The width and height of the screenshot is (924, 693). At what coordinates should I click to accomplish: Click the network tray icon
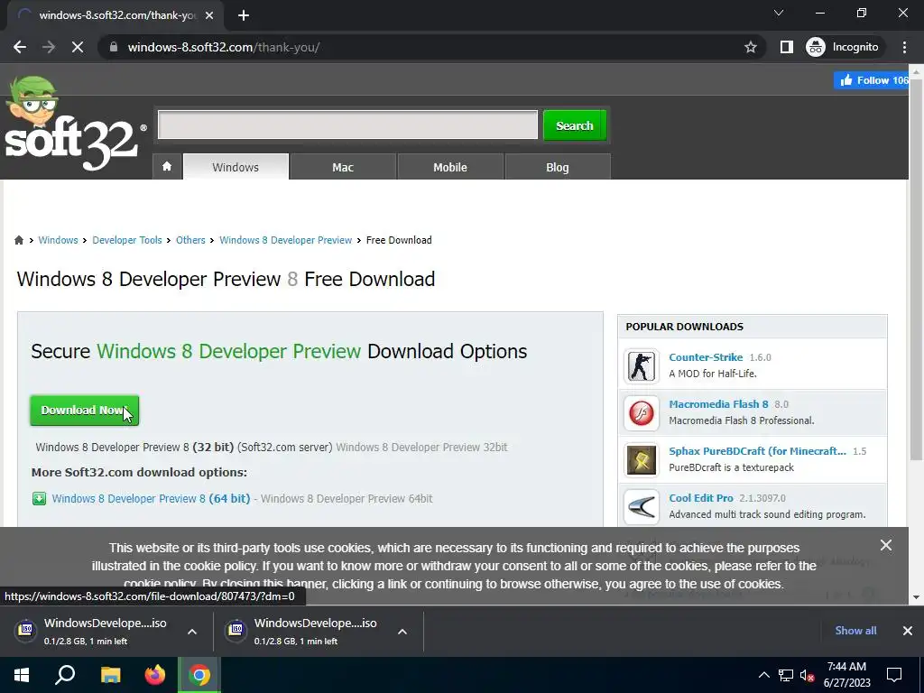pos(786,675)
